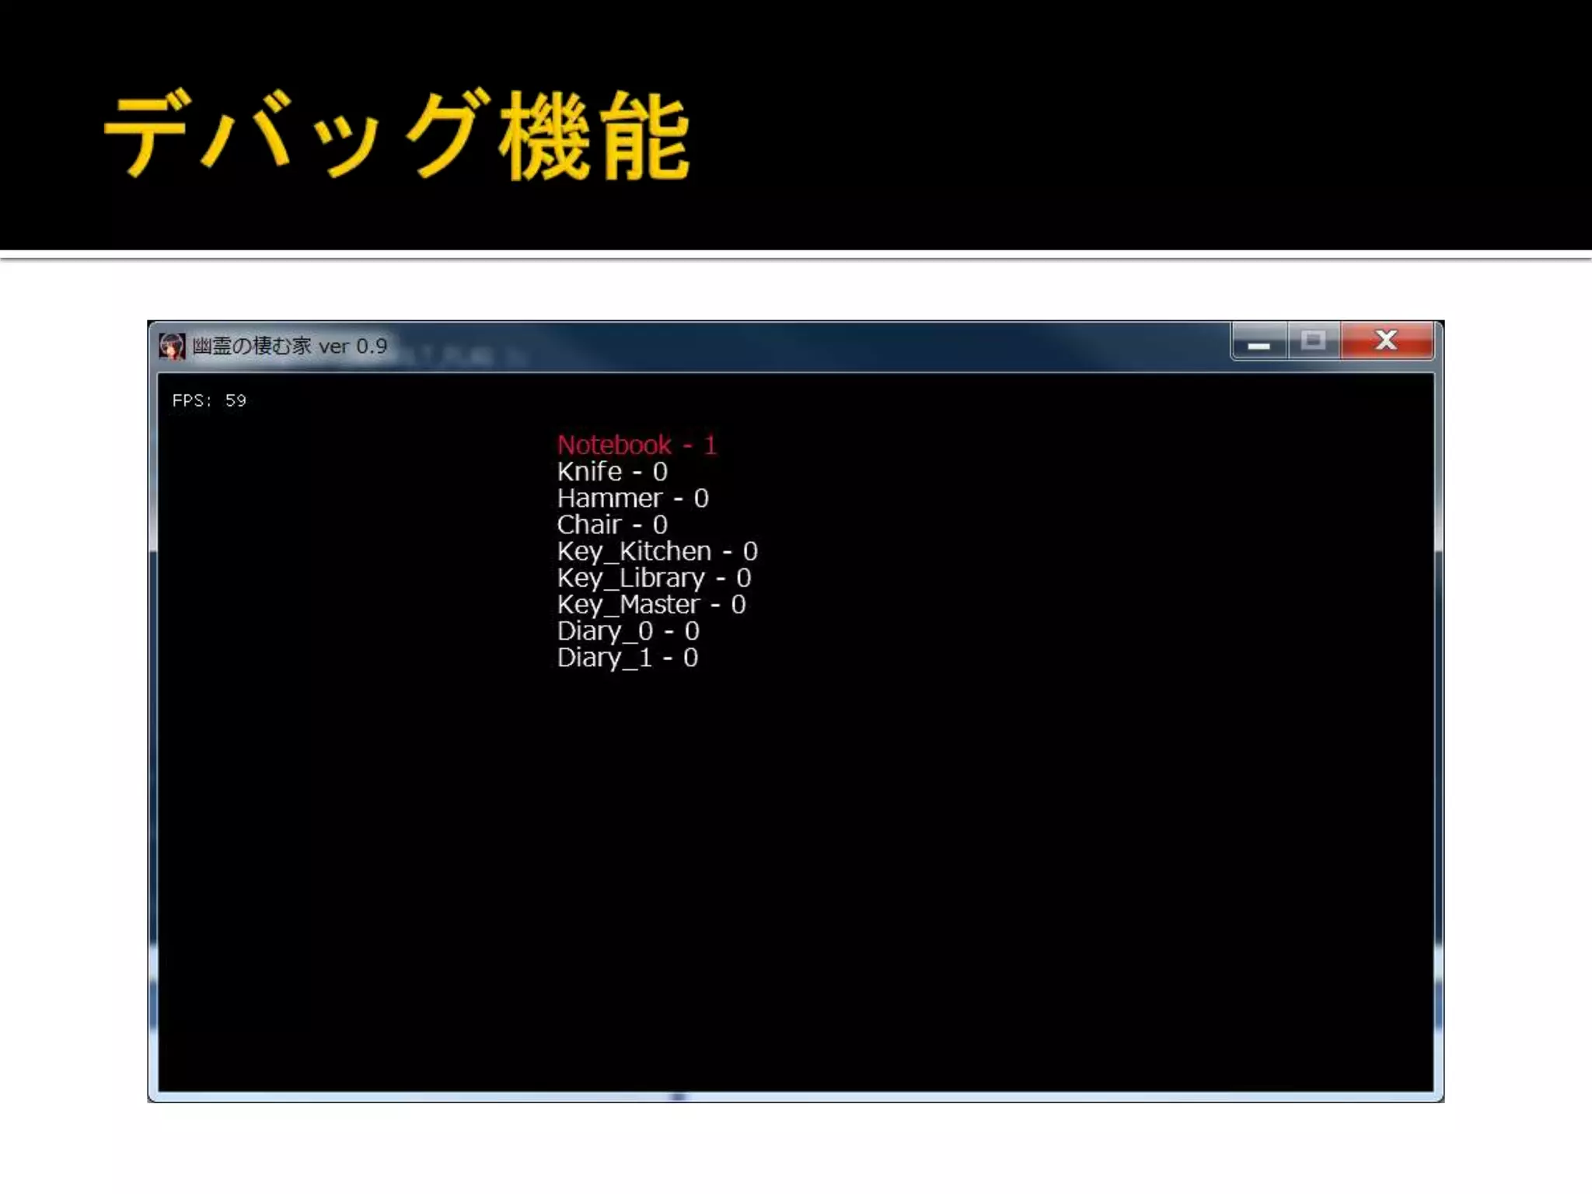Select the Knife - 0 entry

pos(612,472)
